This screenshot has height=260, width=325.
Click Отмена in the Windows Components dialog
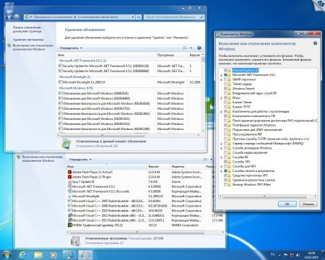(x=308, y=204)
